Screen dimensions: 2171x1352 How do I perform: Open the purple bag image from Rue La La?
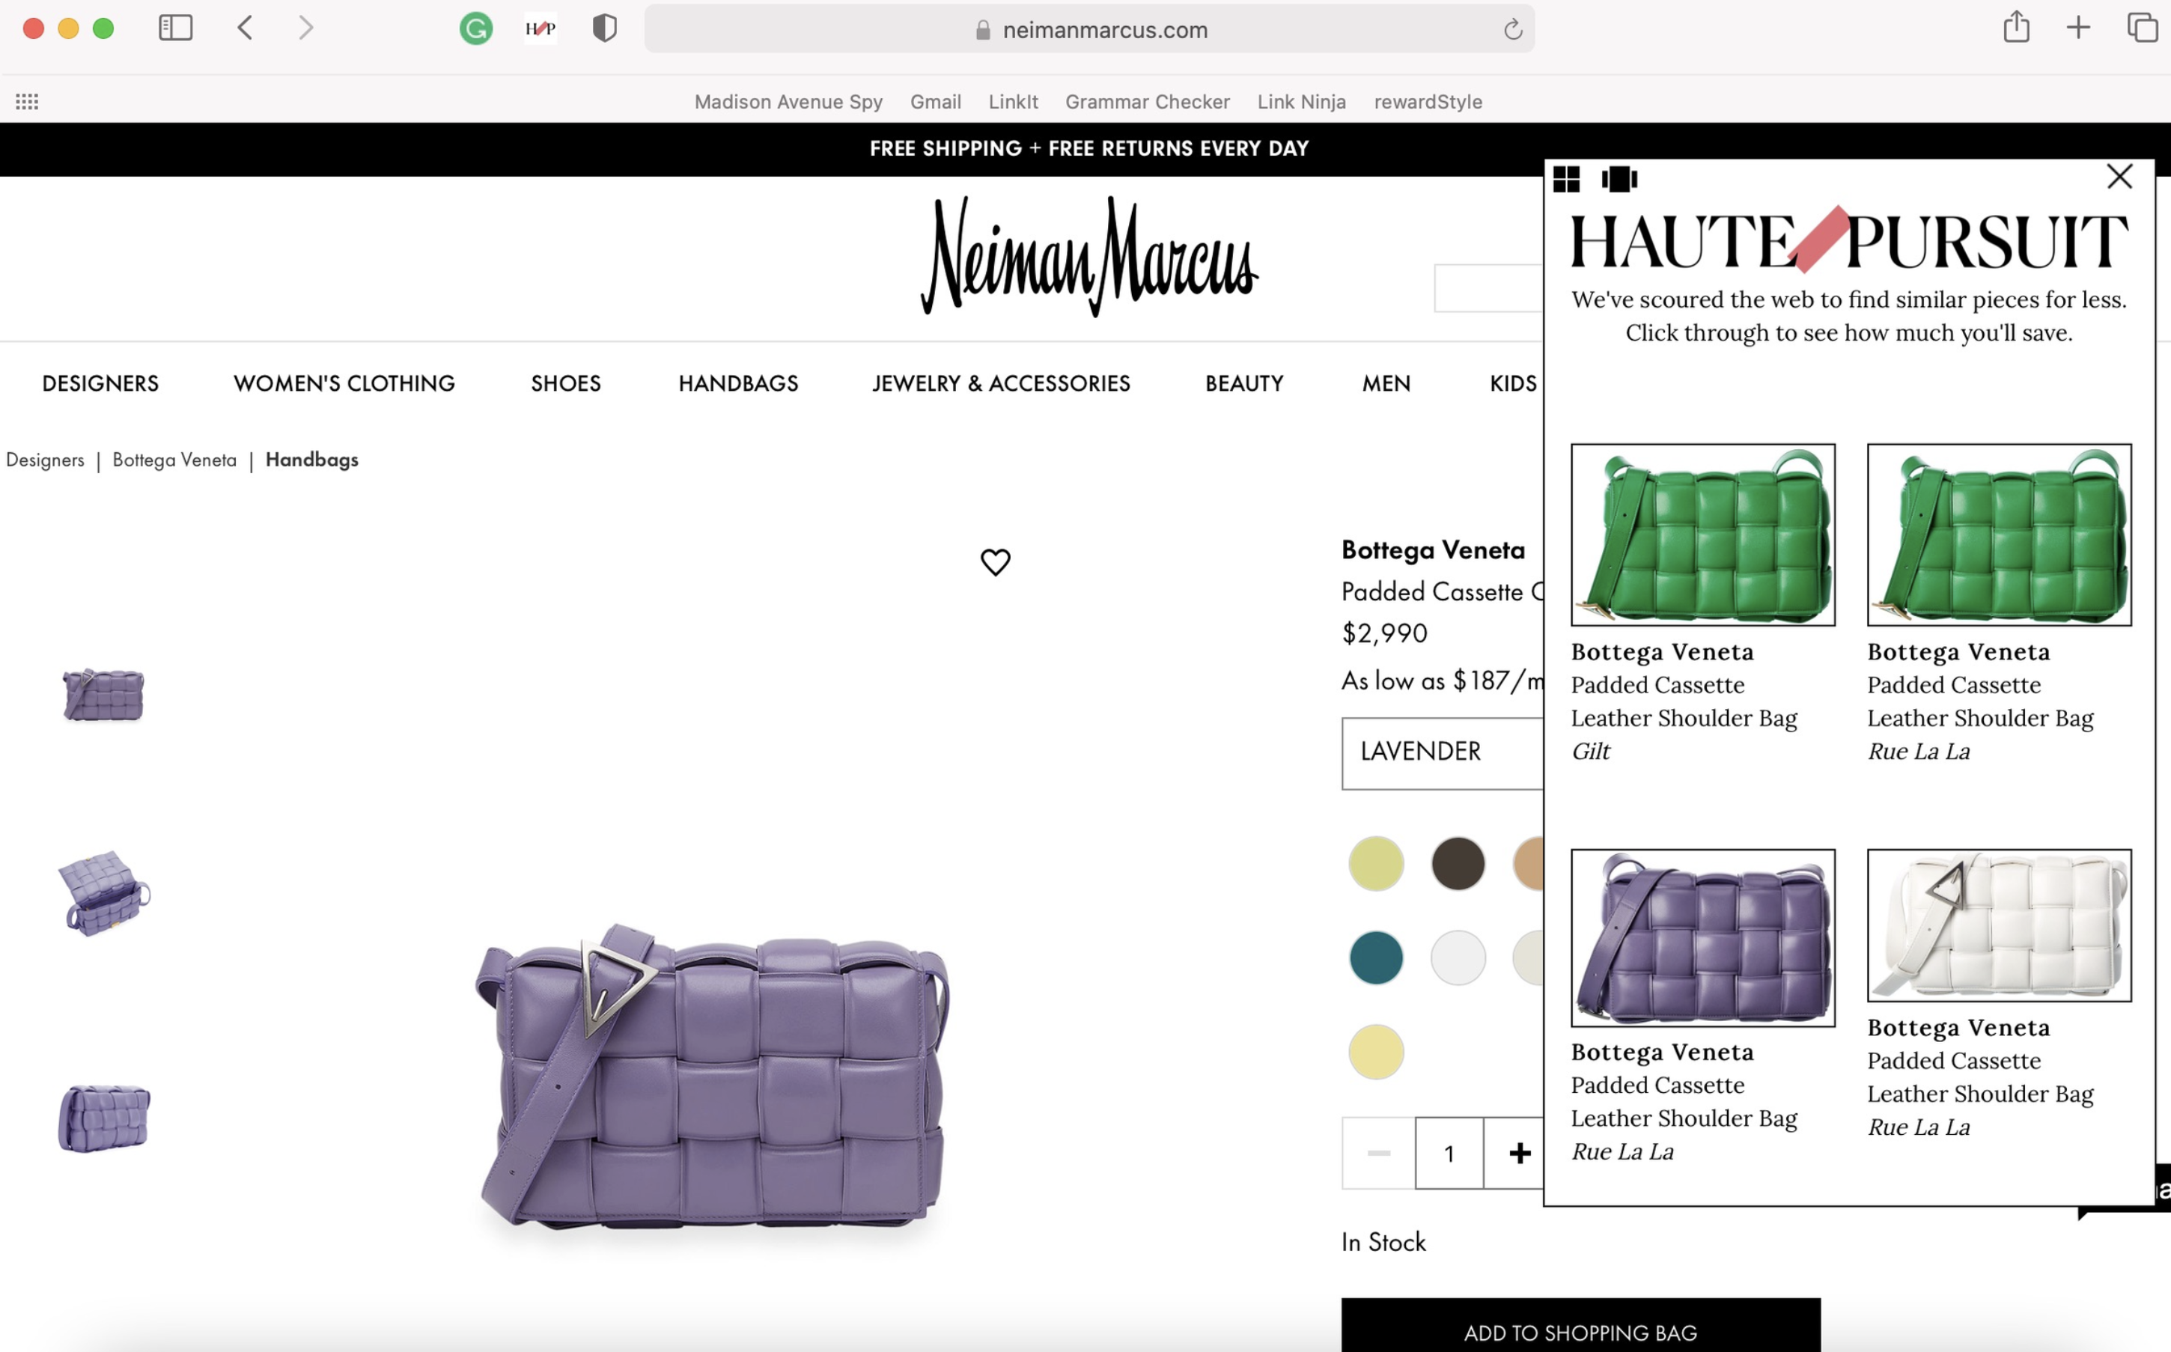click(1703, 938)
